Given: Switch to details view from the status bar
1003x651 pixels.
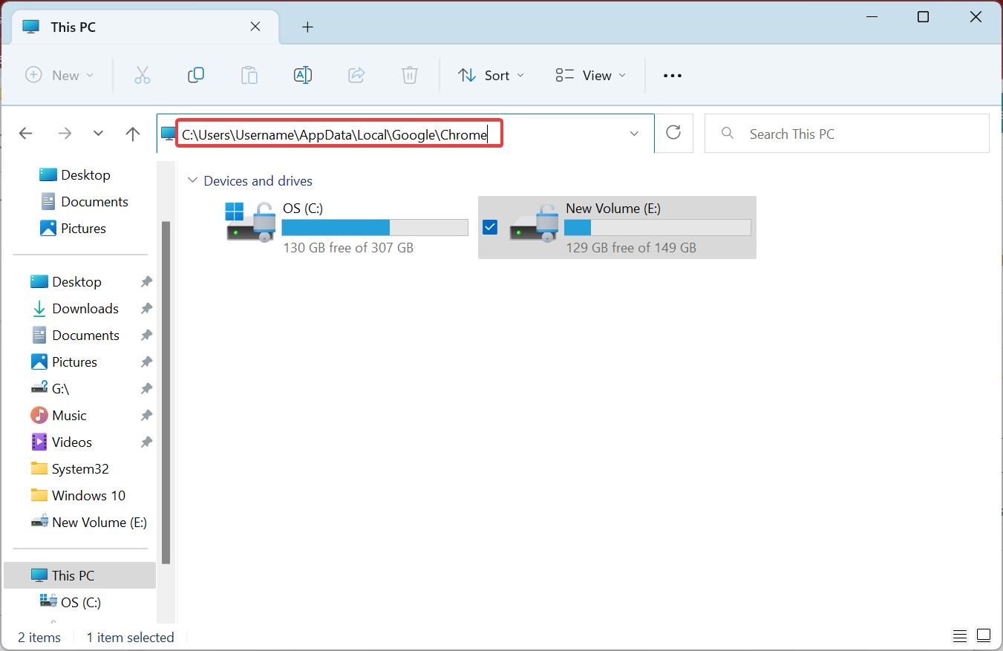Looking at the screenshot, I should 959,636.
